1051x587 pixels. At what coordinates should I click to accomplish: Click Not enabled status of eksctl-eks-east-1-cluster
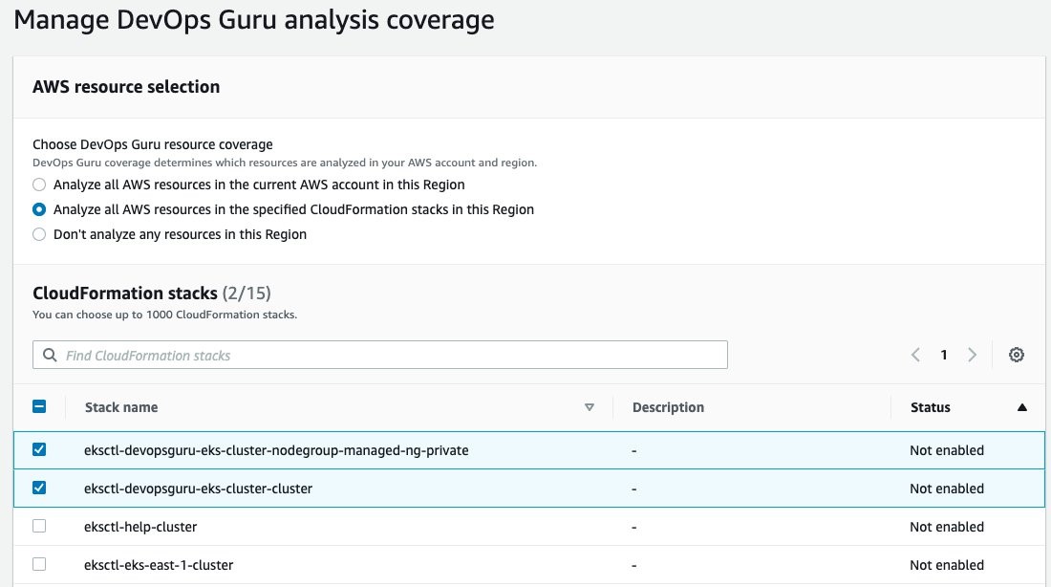pyautogui.click(x=947, y=565)
